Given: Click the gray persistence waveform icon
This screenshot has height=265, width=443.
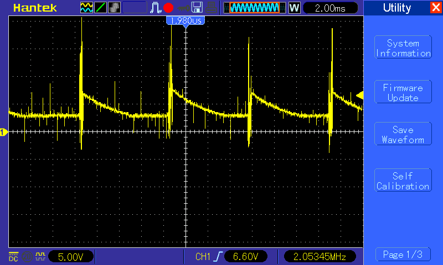Looking at the screenshot, I should [x=114, y=8].
